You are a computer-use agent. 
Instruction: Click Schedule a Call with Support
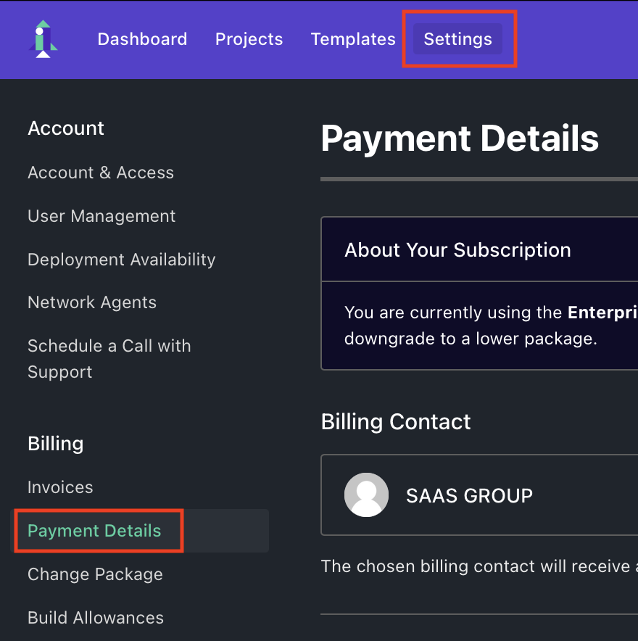[109, 359]
